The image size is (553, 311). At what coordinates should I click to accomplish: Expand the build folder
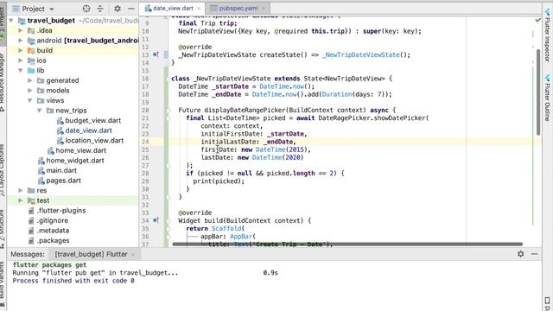point(21,50)
